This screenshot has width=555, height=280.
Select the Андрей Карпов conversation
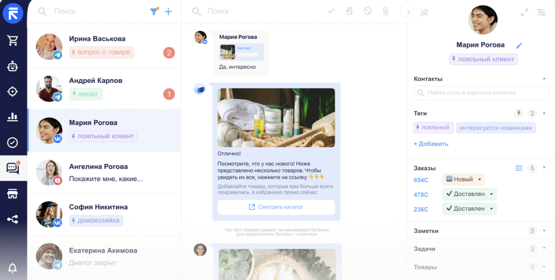104,88
